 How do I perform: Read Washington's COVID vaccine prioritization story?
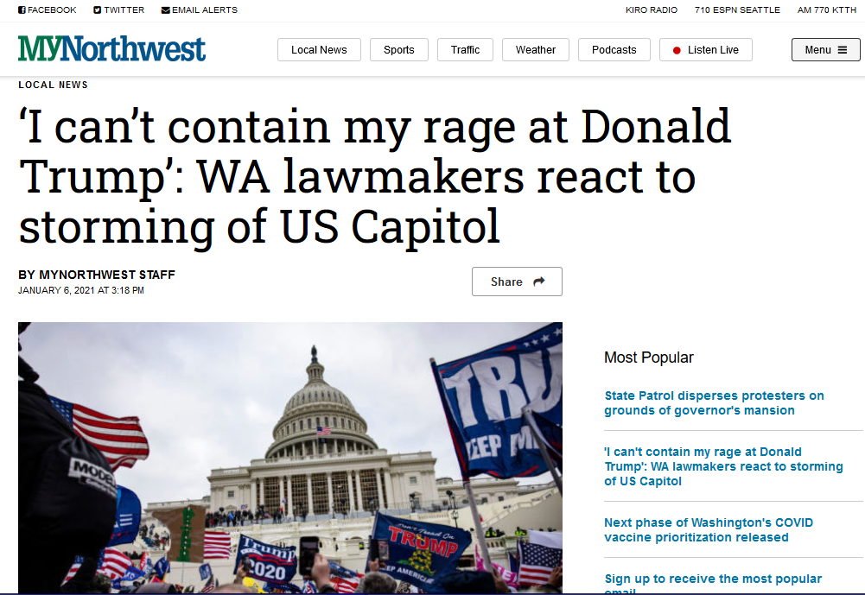pyautogui.click(x=709, y=530)
